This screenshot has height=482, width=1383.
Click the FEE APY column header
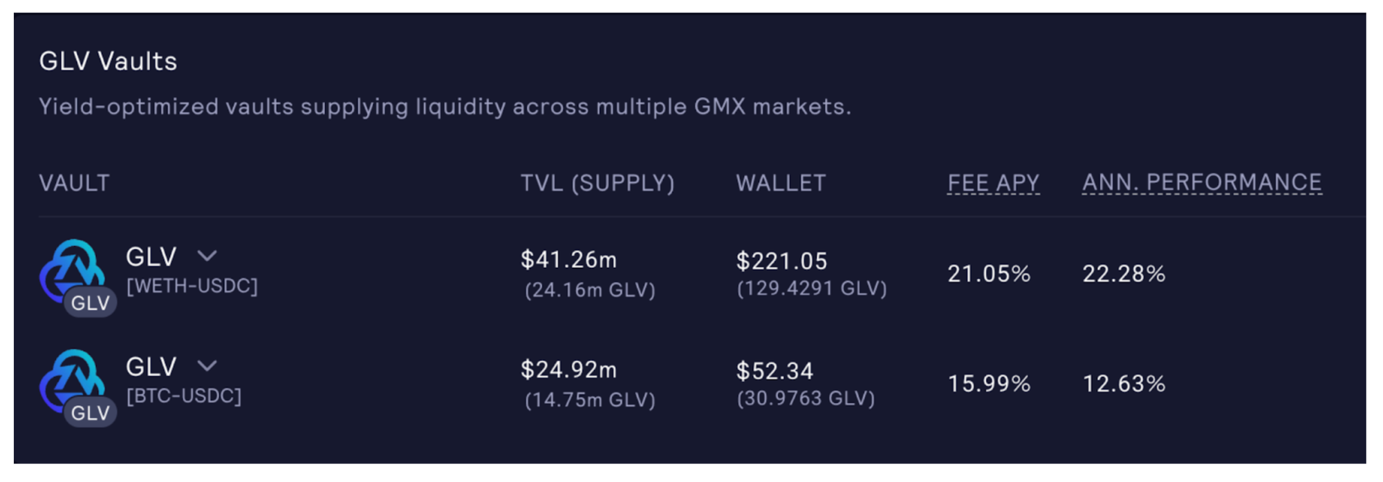pyautogui.click(x=993, y=183)
